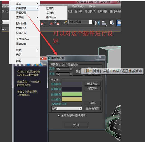This screenshot has height=142, width=145.
Task: Close the 主界面设置 dialog with X
Action: tap(100, 57)
